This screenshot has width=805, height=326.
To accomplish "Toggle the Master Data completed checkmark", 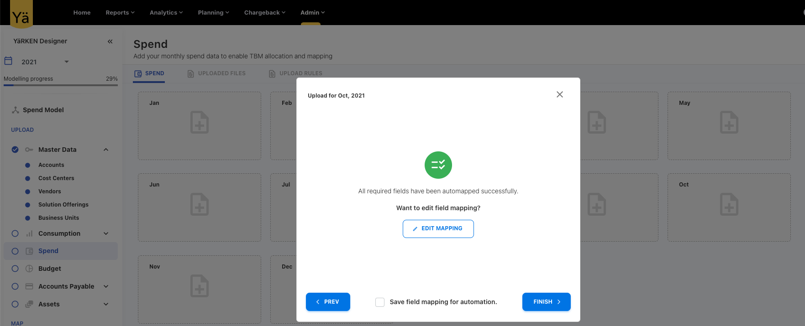I will click(15, 150).
